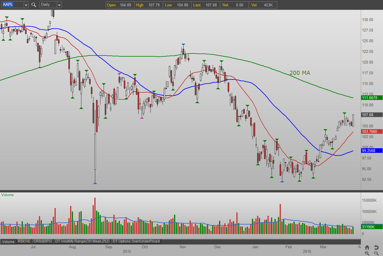
Task: Click the High value 107.79
Action: (154, 5)
